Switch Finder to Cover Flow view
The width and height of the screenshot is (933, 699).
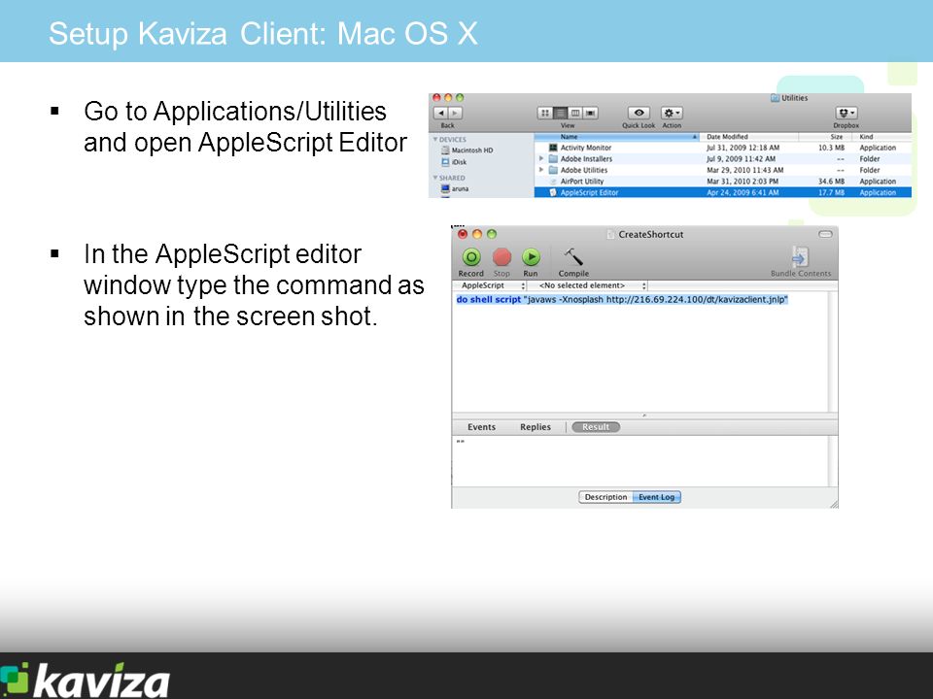click(590, 113)
